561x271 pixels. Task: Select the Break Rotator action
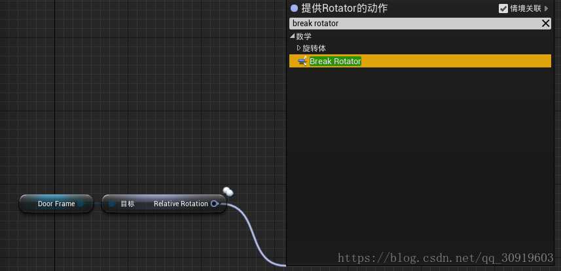click(420, 62)
